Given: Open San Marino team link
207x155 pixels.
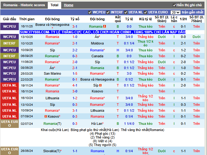Looking at the screenshot, I should click(x=52, y=73).
